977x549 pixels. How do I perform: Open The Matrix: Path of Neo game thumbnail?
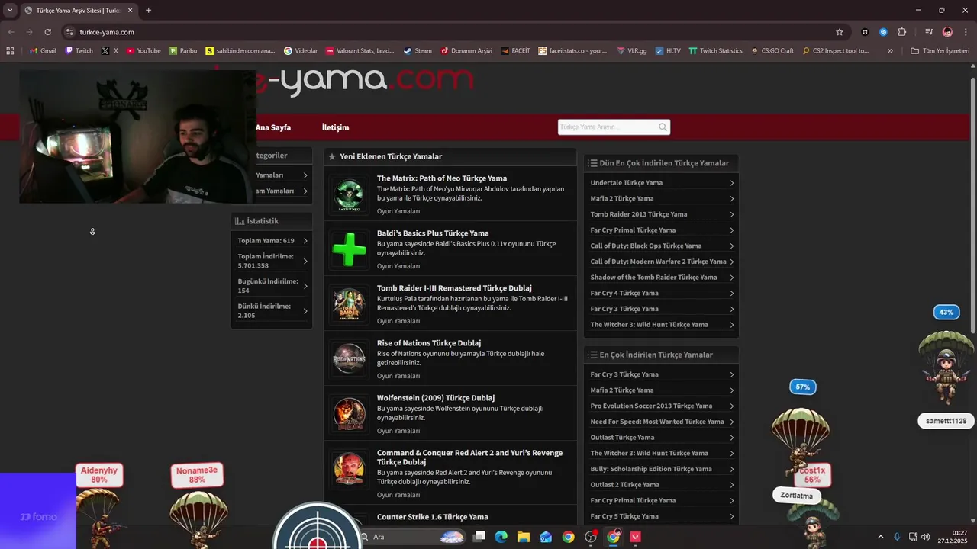350,195
